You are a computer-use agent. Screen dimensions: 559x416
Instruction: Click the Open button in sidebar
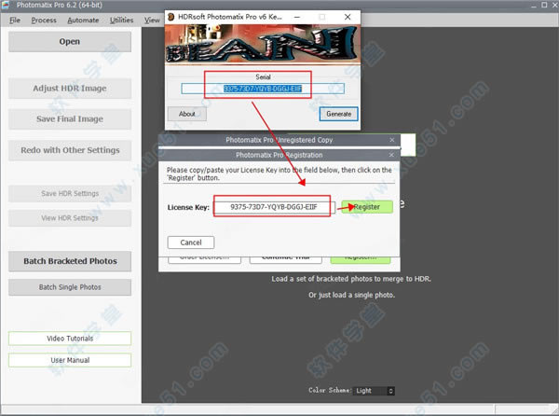(x=70, y=42)
